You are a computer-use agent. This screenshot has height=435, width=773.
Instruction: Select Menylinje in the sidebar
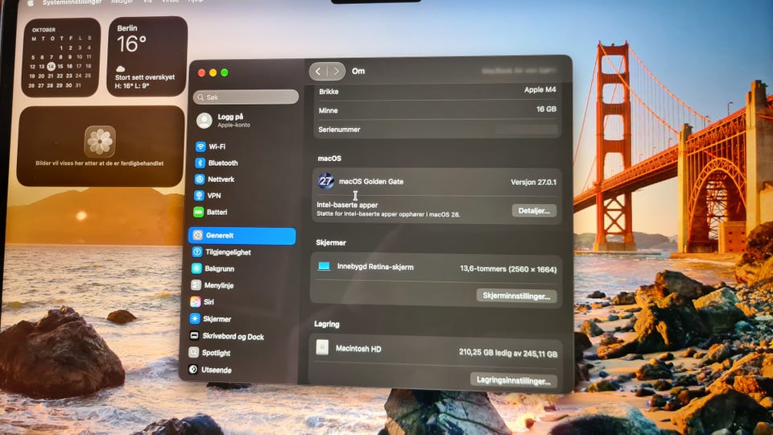click(x=213, y=285)
